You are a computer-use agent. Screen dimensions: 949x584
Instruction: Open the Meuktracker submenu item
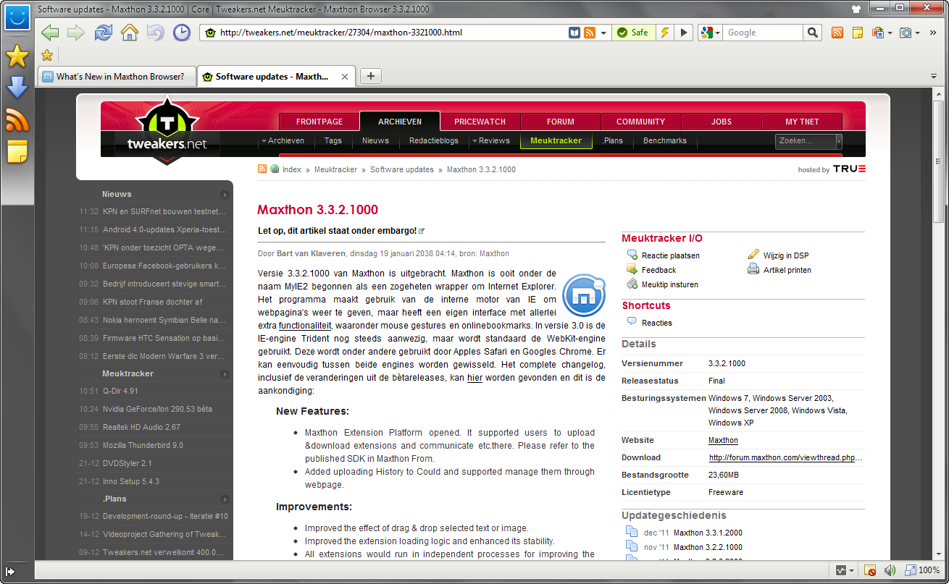tap(556, 140)
